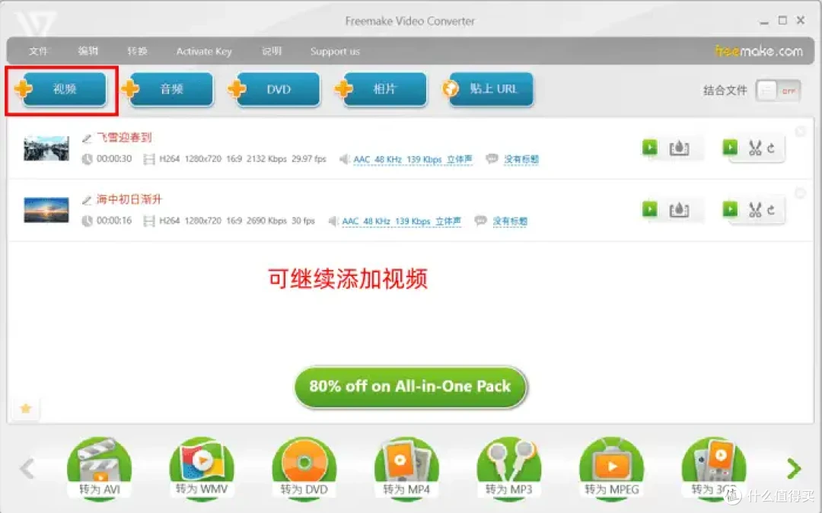Add a DVD source using the DVD button
This screenshot has width=822, height=513.
point(275,89)
